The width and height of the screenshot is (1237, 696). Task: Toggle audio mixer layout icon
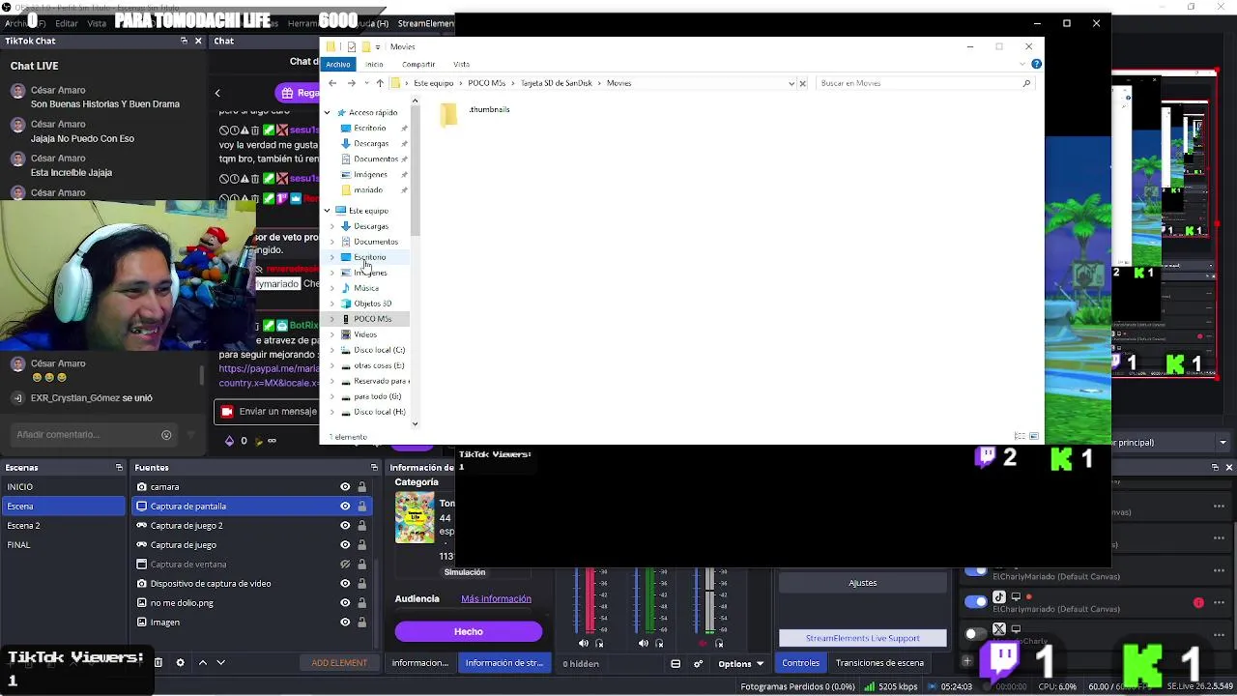tap(676, 664)
